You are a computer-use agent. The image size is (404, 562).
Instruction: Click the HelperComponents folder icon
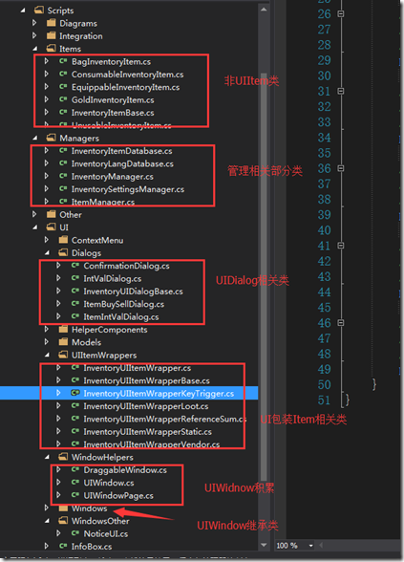(x=63, y=329)
